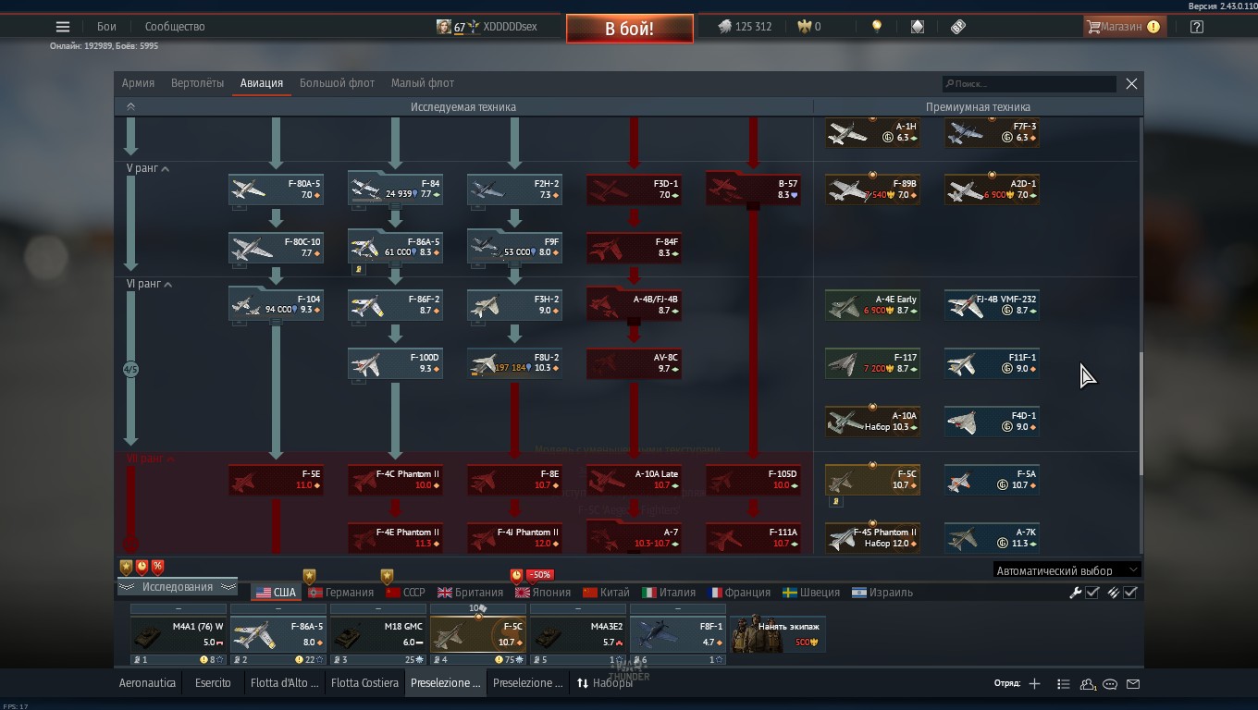Open the hamburger main menu
The height and width of the screenshot is (710, 1258).
click(63, 27)
